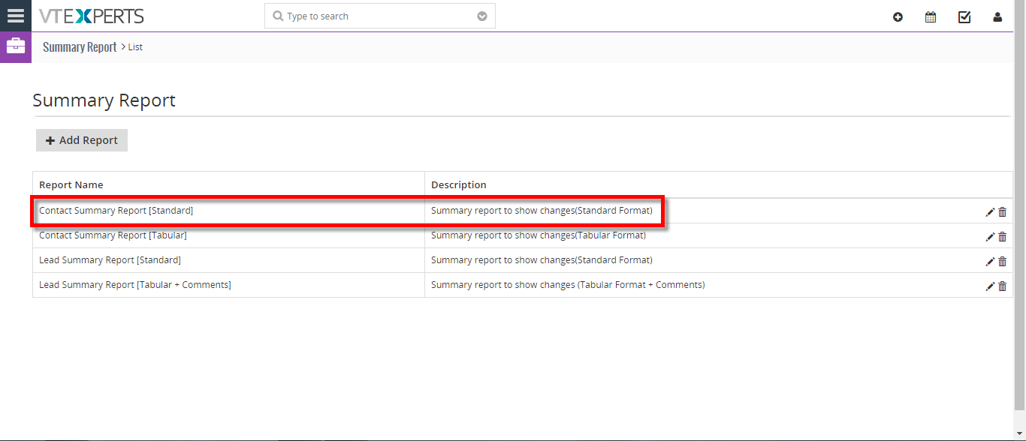Delete Lead Summary Report [Standard] via trash
The width and height of the screenshot is (1026, 441).
click(1002, 262)
